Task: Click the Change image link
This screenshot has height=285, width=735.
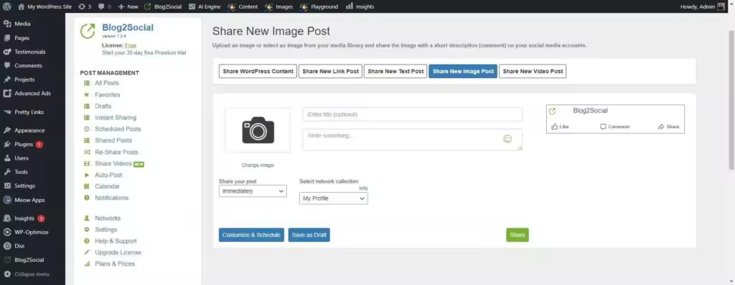Action: [258, 165]
